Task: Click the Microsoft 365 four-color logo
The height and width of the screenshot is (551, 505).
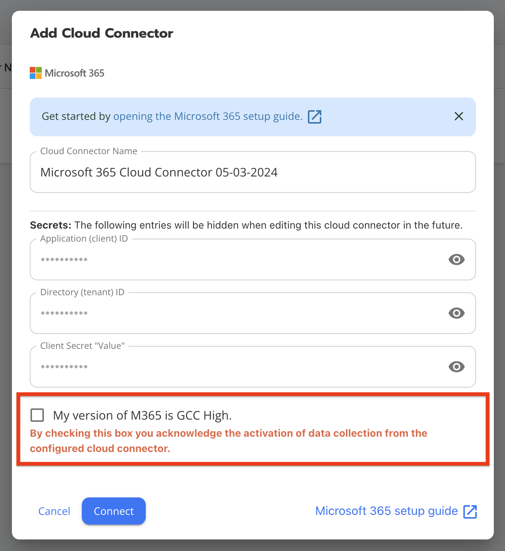Action: 36,73
